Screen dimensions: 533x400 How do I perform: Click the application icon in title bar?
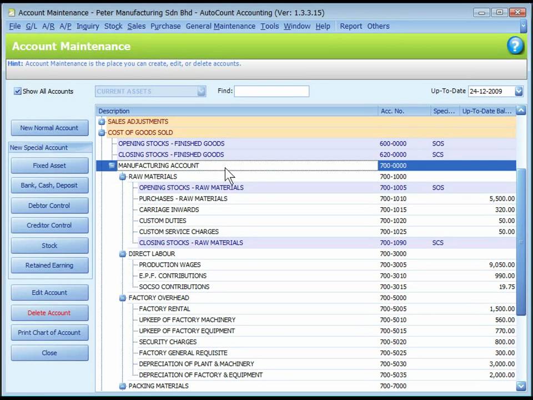pos(12,13)
